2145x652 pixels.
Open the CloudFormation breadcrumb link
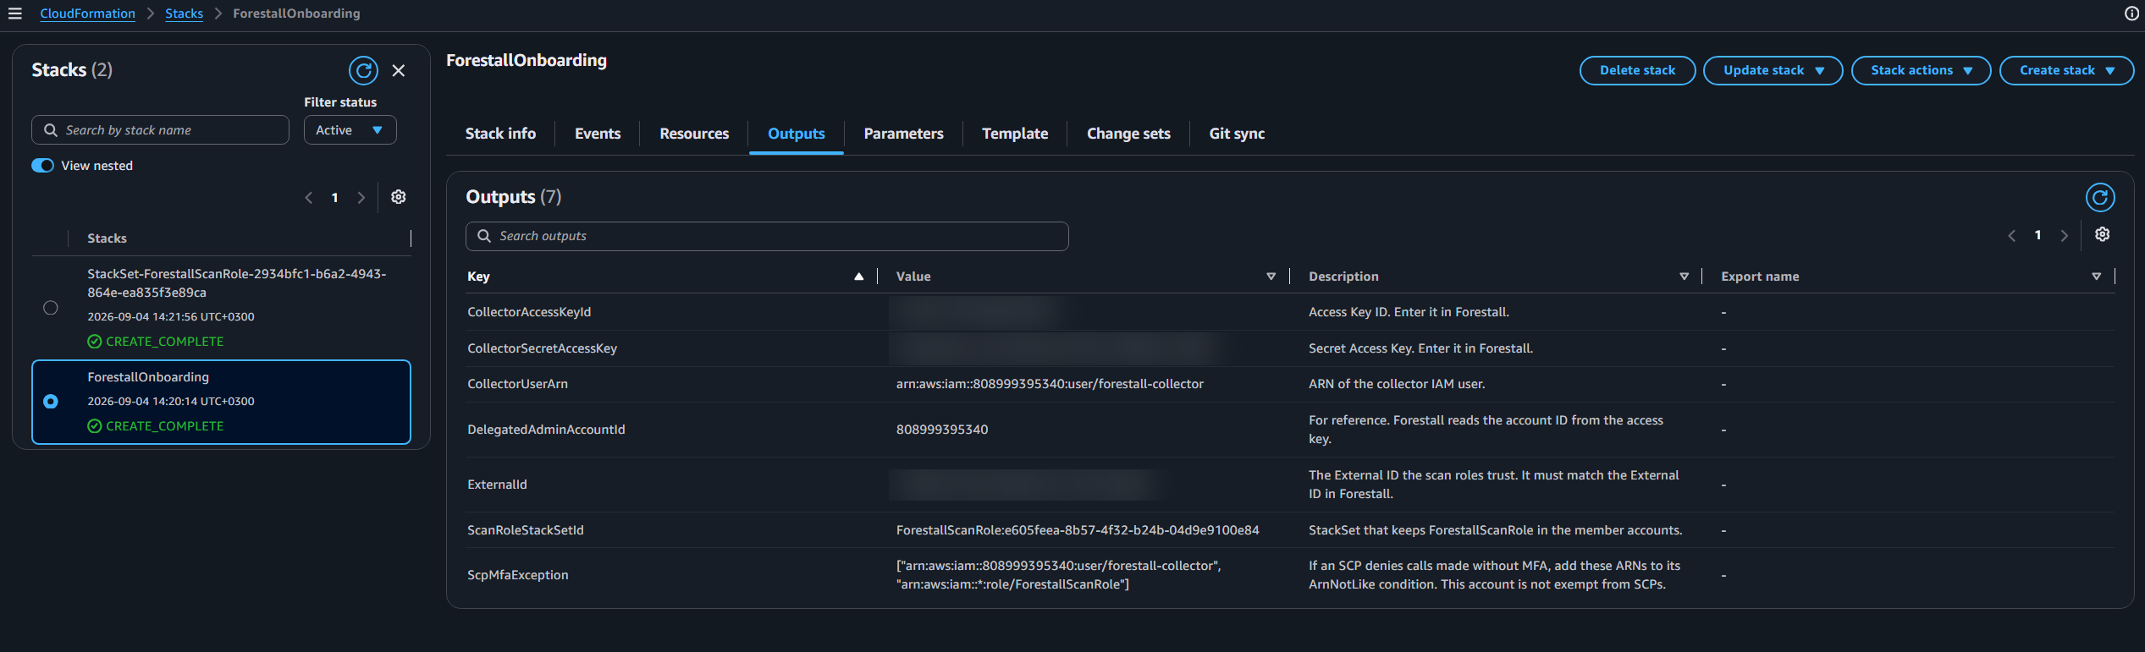87,14
